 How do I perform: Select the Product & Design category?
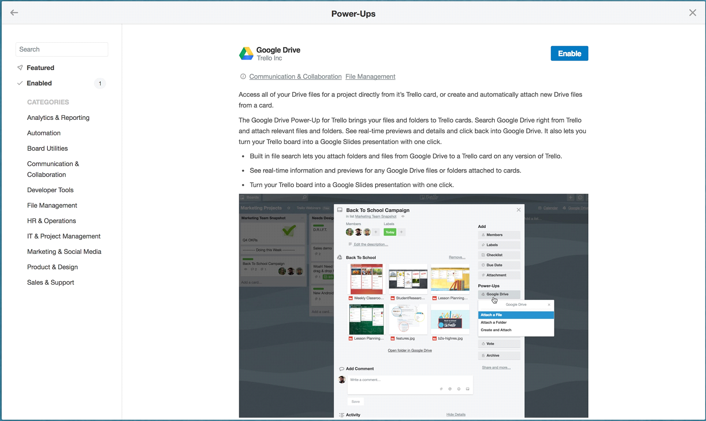coord(53,267)
